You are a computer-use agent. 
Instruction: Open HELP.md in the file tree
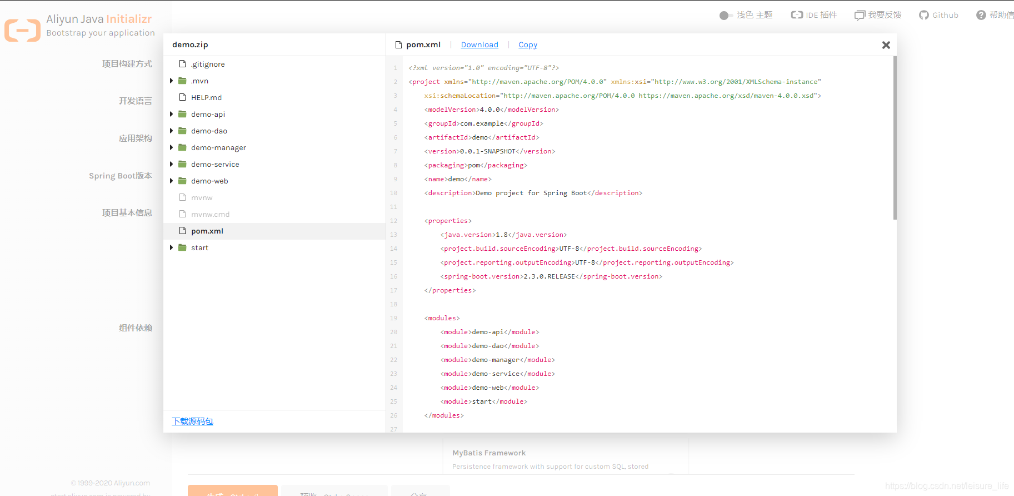tap(206, 97)
